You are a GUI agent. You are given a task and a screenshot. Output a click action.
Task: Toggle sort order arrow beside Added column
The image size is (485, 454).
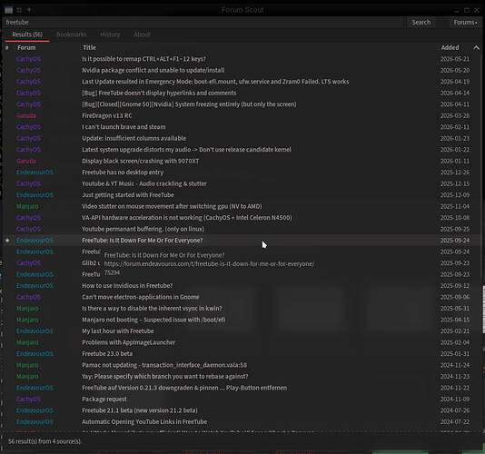pos(476,47)
